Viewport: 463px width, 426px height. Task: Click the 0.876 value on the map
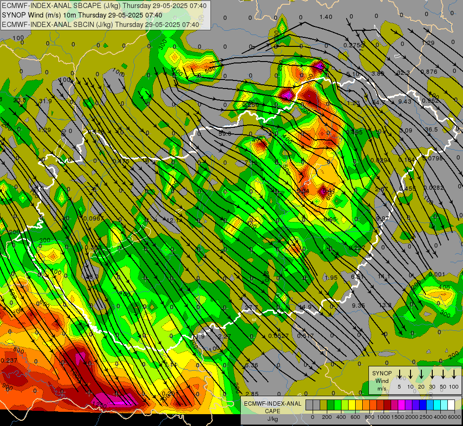(429, 71)
